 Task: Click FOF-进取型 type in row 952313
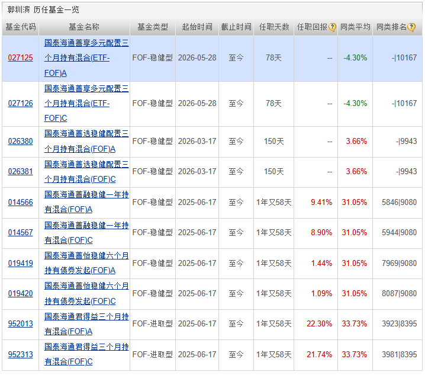(153, 354)
